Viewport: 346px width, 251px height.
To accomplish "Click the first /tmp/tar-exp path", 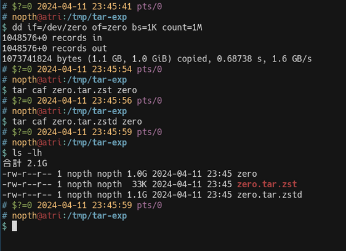I will [x=97, y=17].
